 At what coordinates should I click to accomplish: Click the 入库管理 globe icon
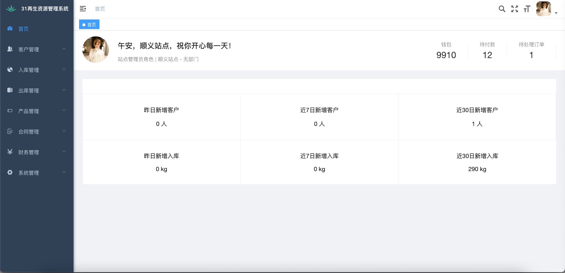(x=10, y=69)
